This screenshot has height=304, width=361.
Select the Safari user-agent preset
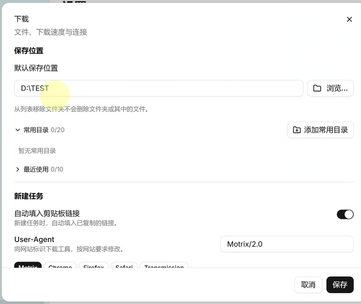click(124, 265)
